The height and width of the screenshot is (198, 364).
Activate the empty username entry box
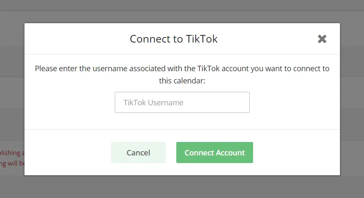pos(182,102)
